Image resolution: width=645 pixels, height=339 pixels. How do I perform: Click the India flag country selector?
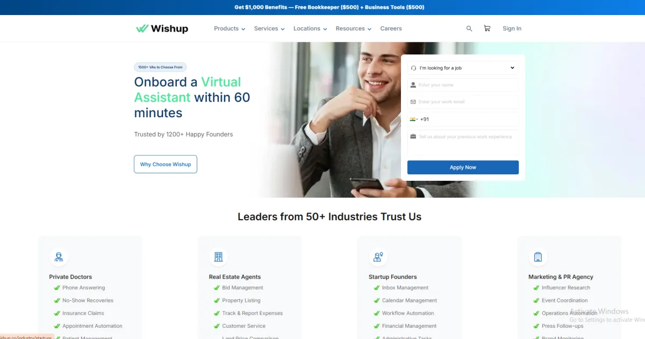pyautogui.click(x=413, y=119)
